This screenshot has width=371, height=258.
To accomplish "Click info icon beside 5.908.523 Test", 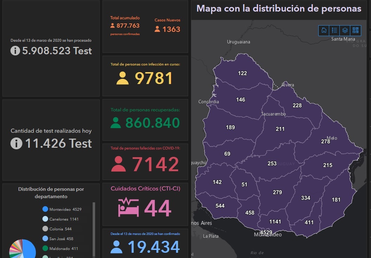I will tap(15, 51).
